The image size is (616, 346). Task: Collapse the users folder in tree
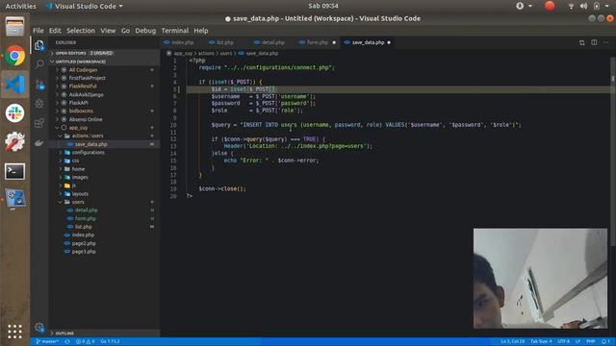[x=78, y=202]
